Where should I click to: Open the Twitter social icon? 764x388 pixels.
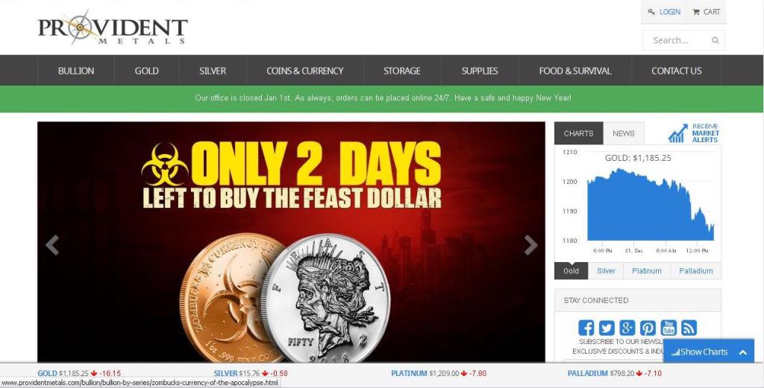point(606,328)
